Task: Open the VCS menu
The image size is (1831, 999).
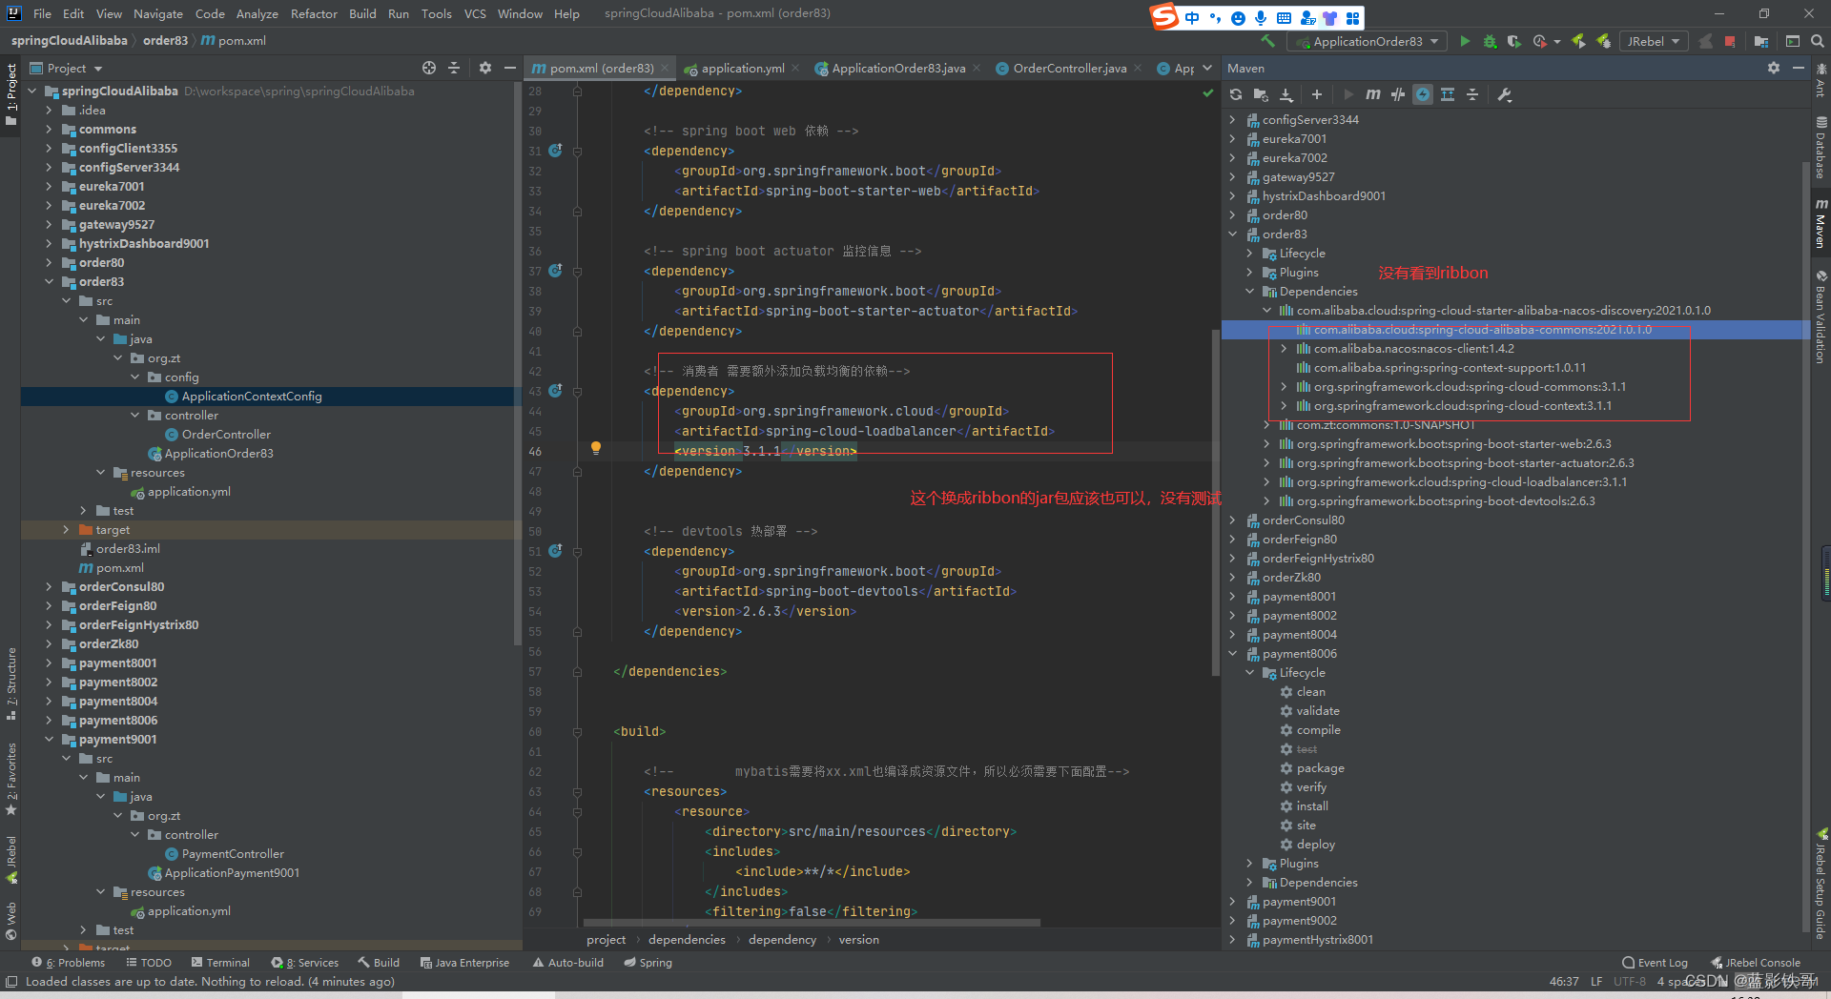Action: [475, 13]
